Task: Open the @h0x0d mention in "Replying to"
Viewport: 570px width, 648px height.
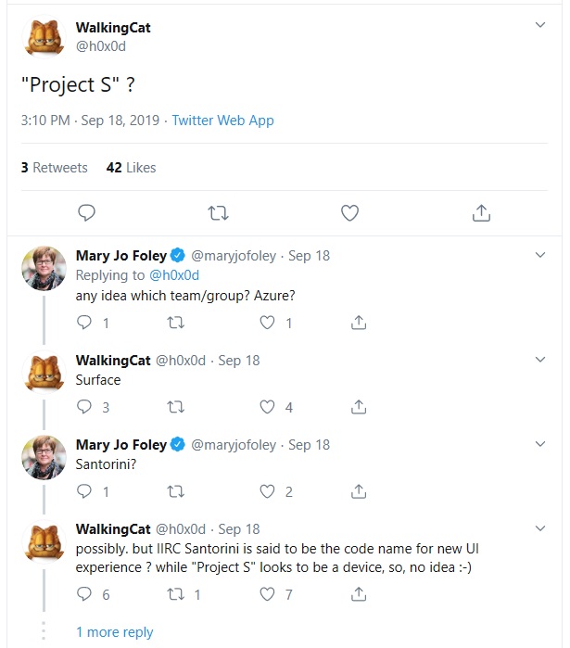Action: point(173,275)
